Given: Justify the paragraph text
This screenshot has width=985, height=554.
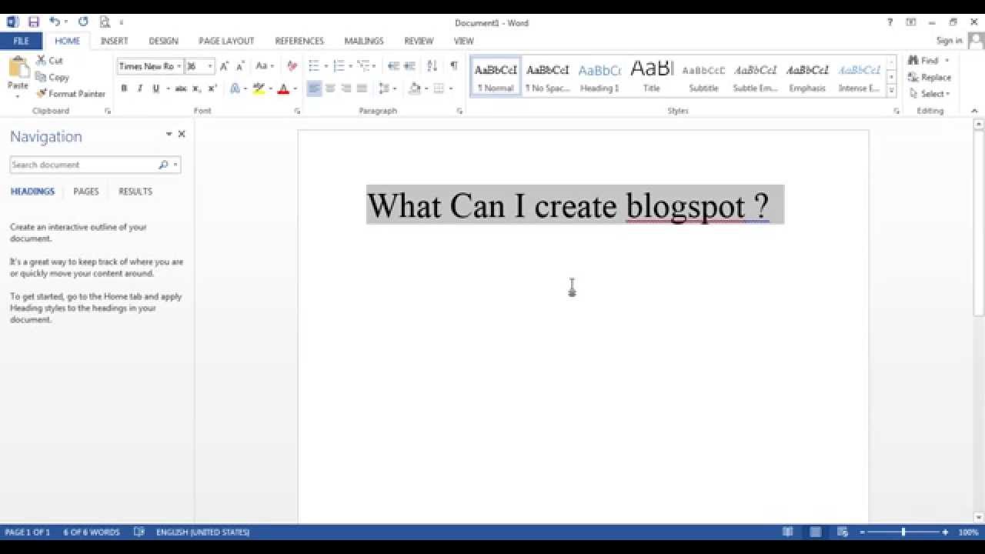Looking at the screenshot, I should [x=362, y=89].
